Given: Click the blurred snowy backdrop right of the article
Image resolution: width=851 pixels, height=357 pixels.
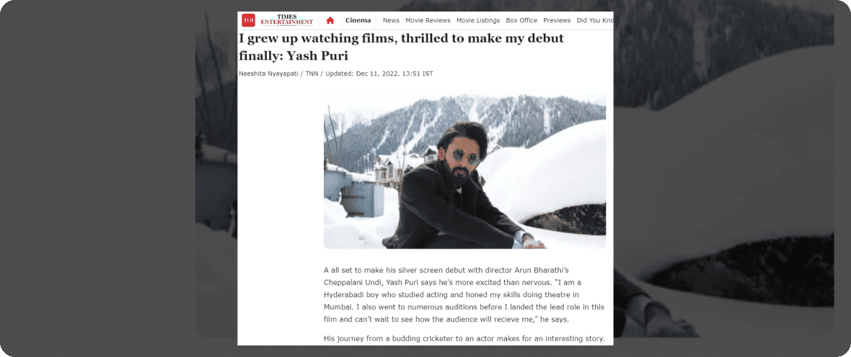Looking at the screenshot, I should (723, 174).
